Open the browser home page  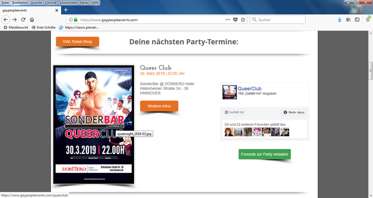(x=32, y=20)
